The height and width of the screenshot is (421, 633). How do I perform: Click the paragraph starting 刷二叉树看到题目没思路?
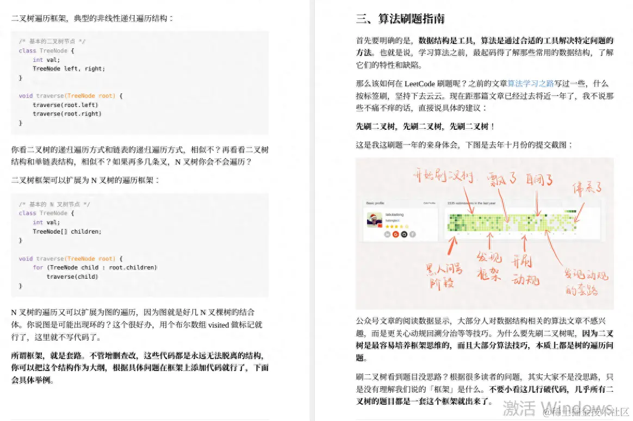485,389
